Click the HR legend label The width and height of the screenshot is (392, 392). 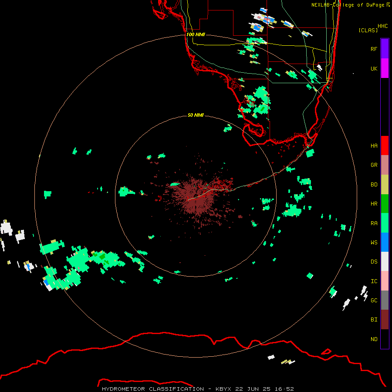374,204
